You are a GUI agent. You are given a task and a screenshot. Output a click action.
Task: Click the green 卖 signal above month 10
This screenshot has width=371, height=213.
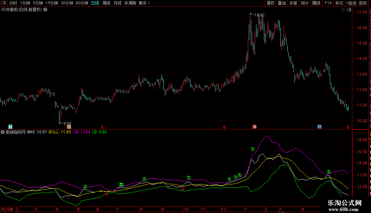188,178
